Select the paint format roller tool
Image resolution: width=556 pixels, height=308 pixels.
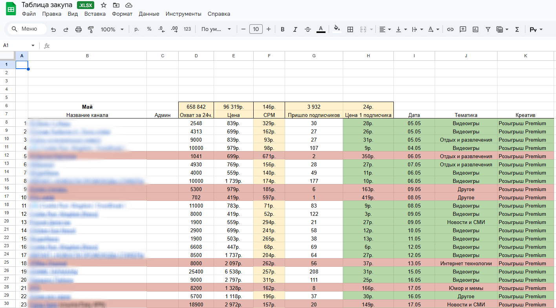(x=91, y=29)
